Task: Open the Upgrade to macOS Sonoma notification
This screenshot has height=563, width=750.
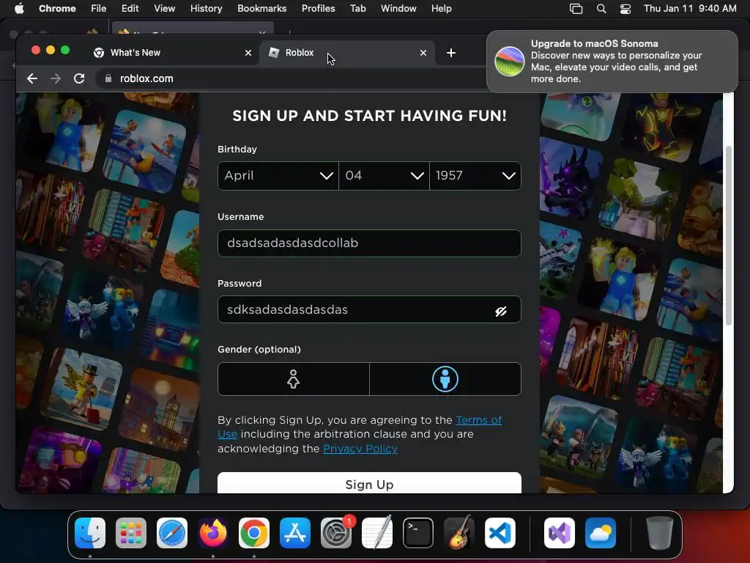Action: (612, 62)
